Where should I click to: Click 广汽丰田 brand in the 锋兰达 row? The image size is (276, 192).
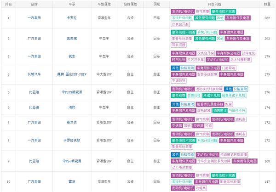click(34, 123)
